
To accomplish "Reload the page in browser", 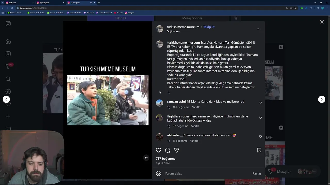I will coord(12,8).
